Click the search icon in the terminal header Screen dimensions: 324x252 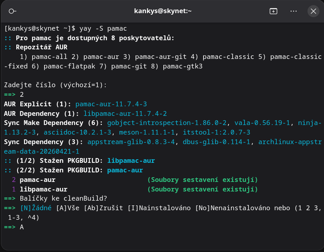(12, 11)
